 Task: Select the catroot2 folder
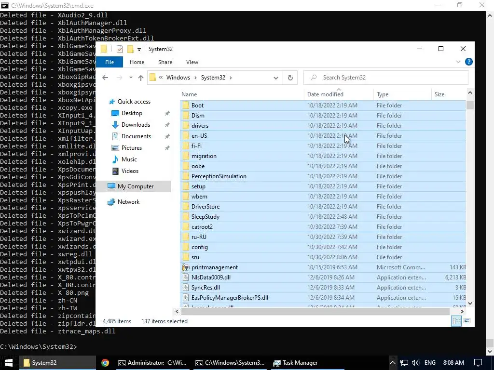(323, 227)
